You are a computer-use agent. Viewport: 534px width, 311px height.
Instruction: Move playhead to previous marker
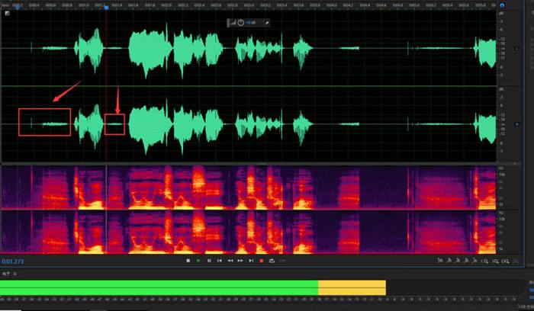[x=220, y=261]
